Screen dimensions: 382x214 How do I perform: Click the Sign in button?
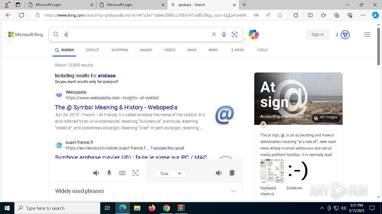[318, 34]
